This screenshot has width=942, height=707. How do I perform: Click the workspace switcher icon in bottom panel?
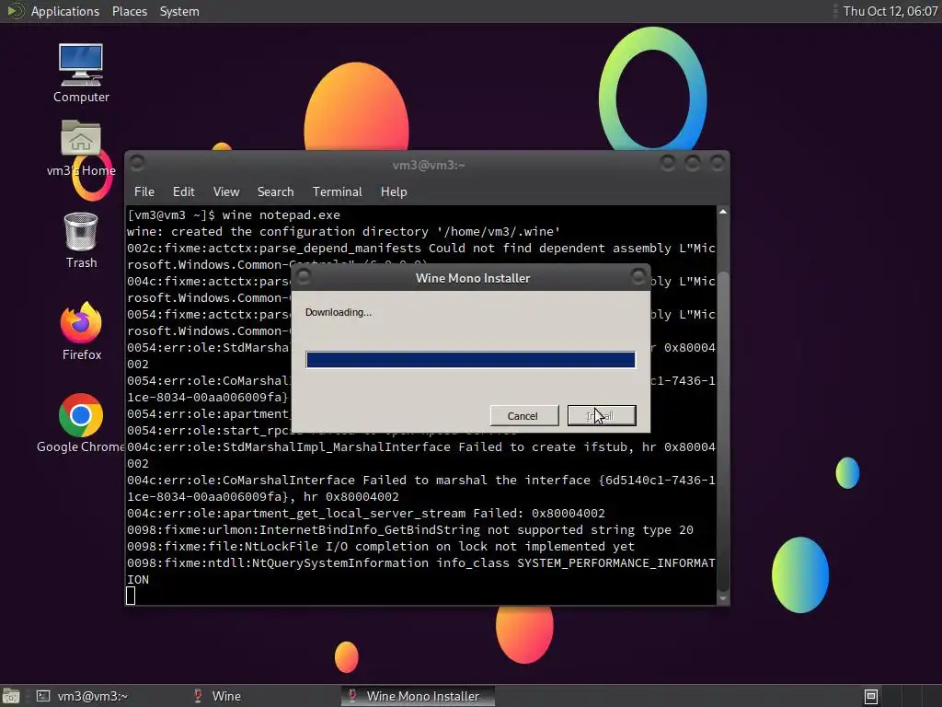[871, 696]
